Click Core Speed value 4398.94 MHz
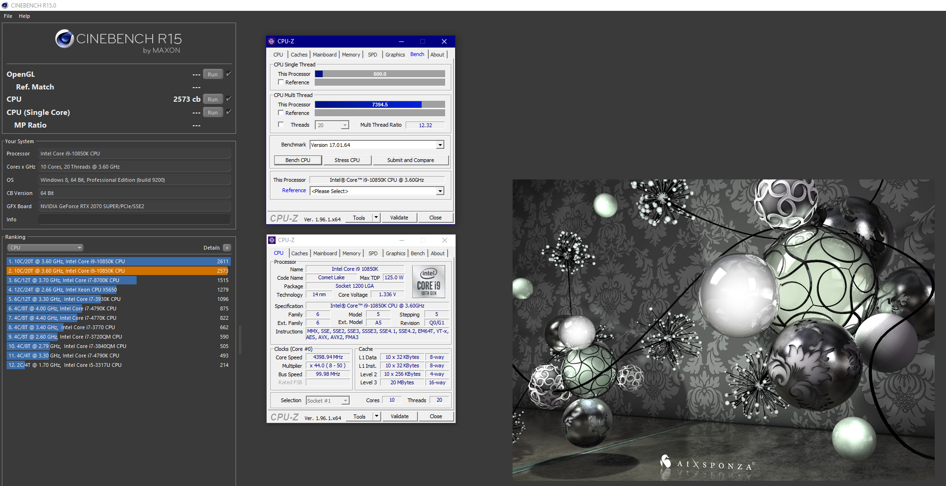Image resolution: width=946 pixels, height=486 pixels. [328, 357]
